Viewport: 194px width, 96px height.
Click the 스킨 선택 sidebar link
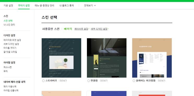(x=8, y=21)
